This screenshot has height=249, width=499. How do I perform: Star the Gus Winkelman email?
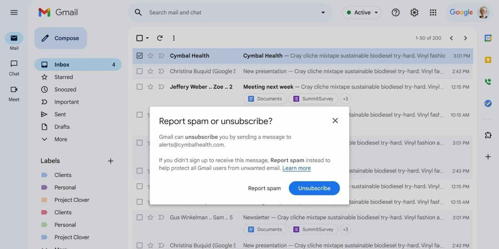pyautogui.click(x=151, y=218)
